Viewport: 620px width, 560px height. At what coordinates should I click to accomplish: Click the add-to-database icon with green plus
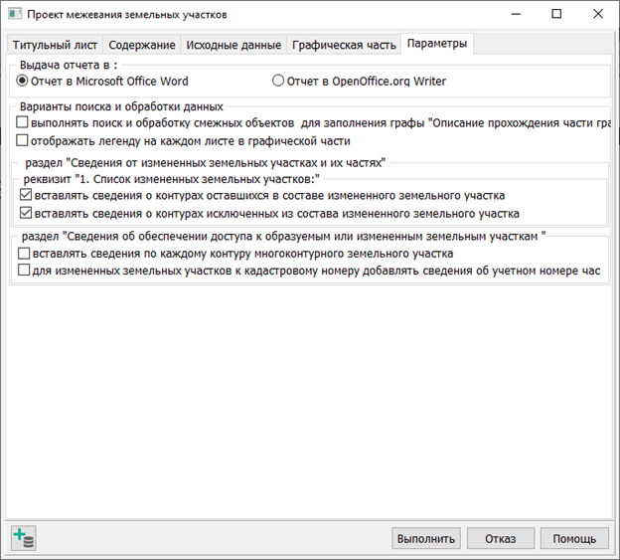(x=24, y=538)
